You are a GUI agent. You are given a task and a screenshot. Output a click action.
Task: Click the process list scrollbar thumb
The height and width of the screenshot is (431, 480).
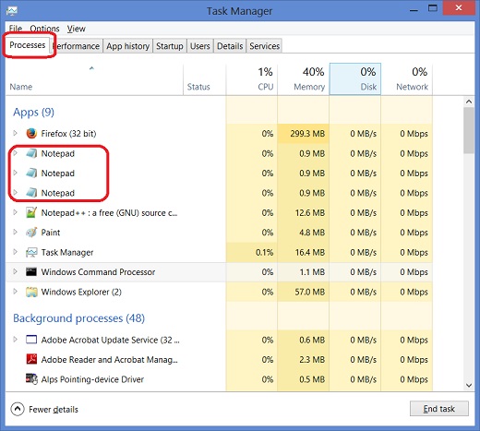pos(469,130)
